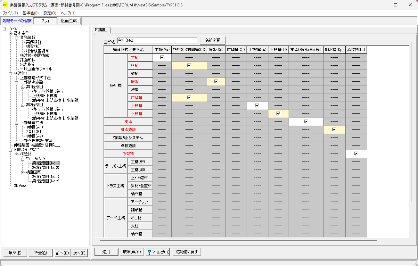This screenshot has height=266, width=418.
Task: Click the horizontal scrollbar below the table
Action: 238,240
